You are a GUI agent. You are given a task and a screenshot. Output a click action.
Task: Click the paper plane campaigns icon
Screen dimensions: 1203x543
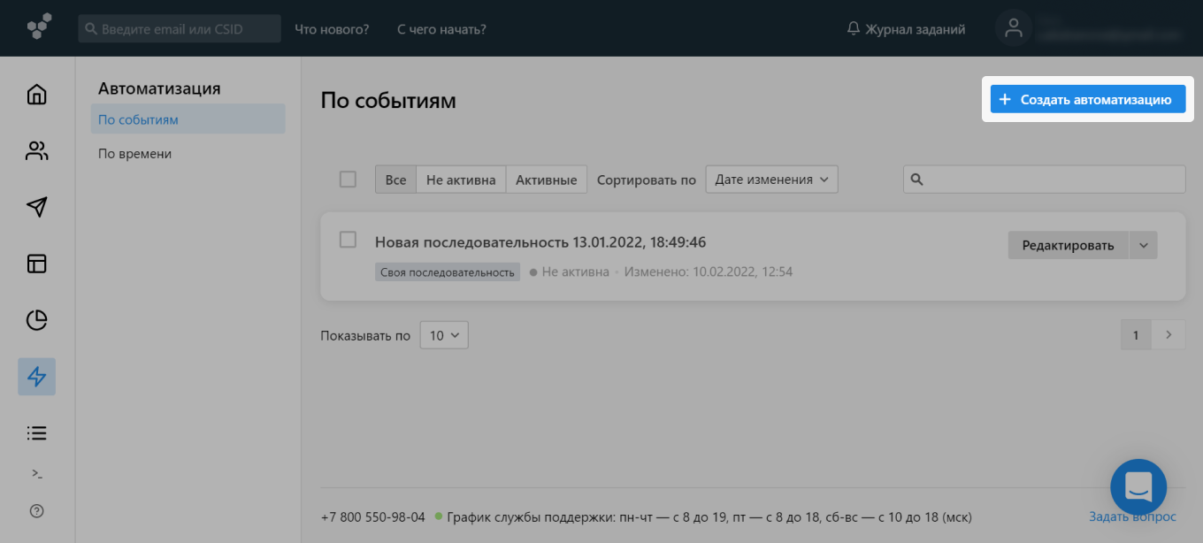pyautogui.click(x=36, y=207)
